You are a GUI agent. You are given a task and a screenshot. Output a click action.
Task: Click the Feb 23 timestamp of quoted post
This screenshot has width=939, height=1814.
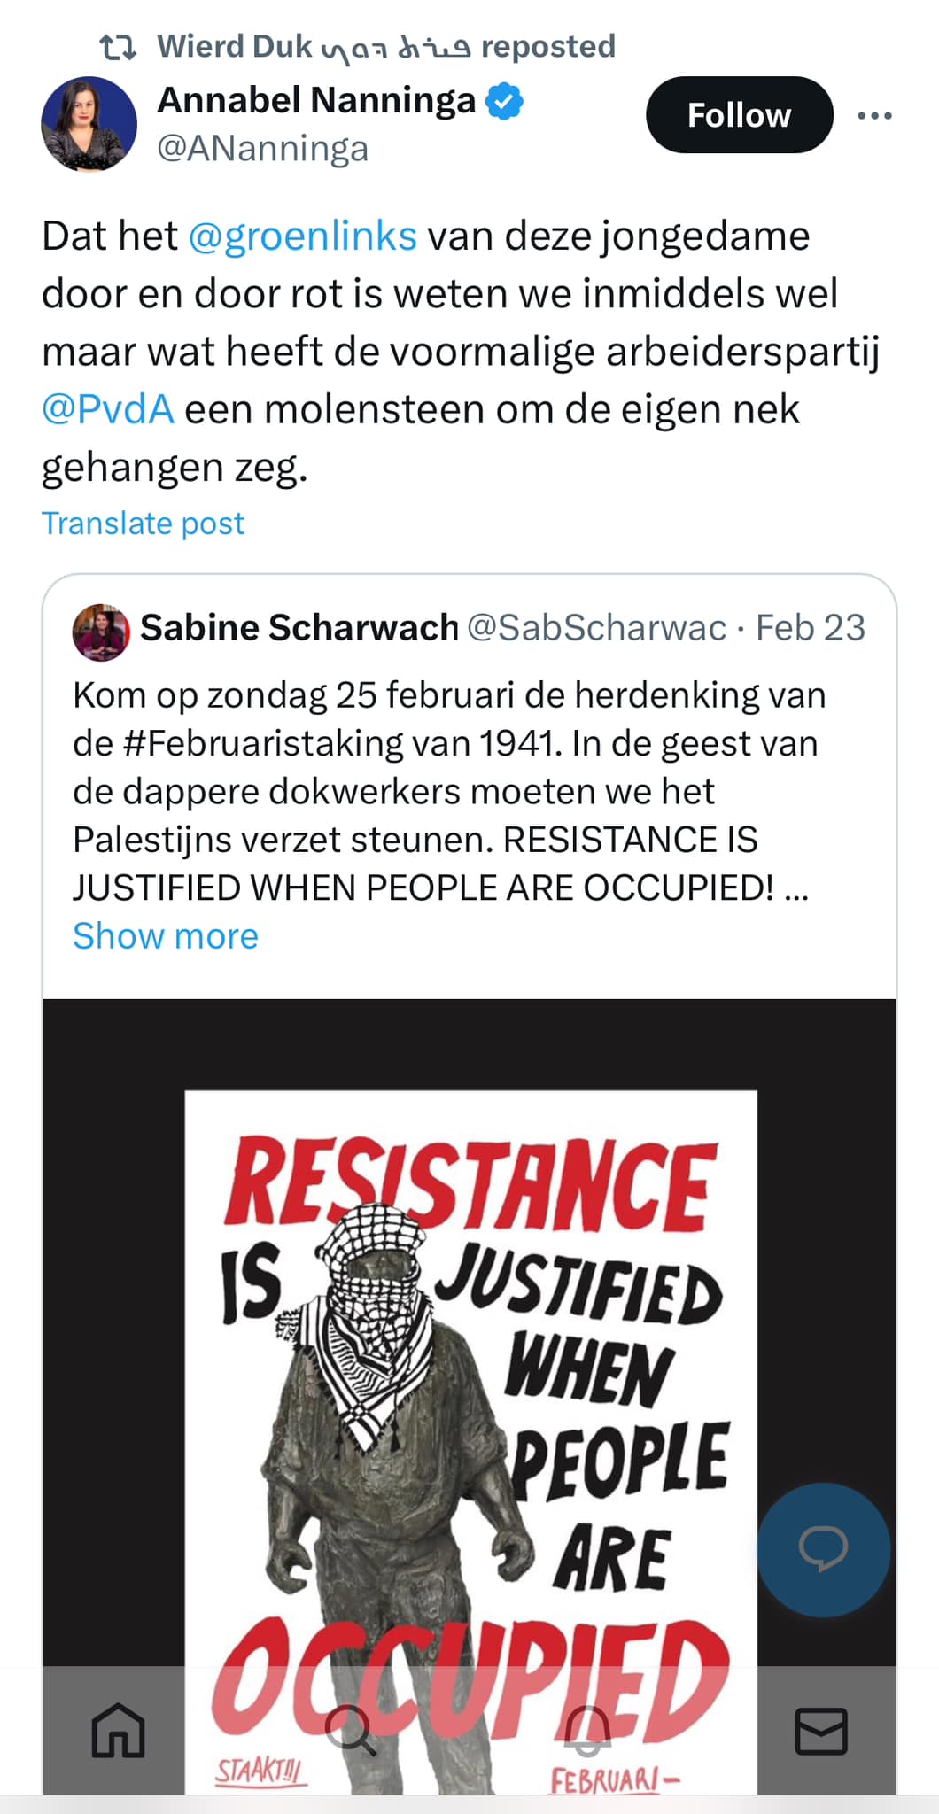(x=811, y=628)
